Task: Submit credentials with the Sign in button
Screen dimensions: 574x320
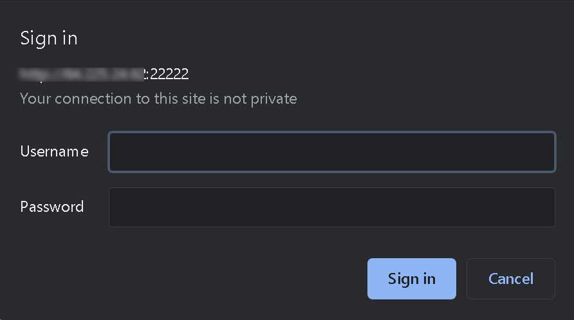Action: coord(411,279)
